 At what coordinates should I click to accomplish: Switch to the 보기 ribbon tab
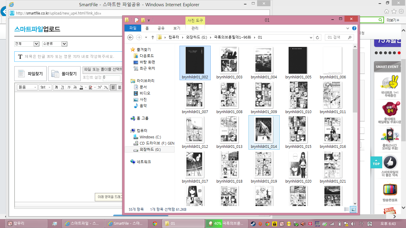(x=177, y=28)
